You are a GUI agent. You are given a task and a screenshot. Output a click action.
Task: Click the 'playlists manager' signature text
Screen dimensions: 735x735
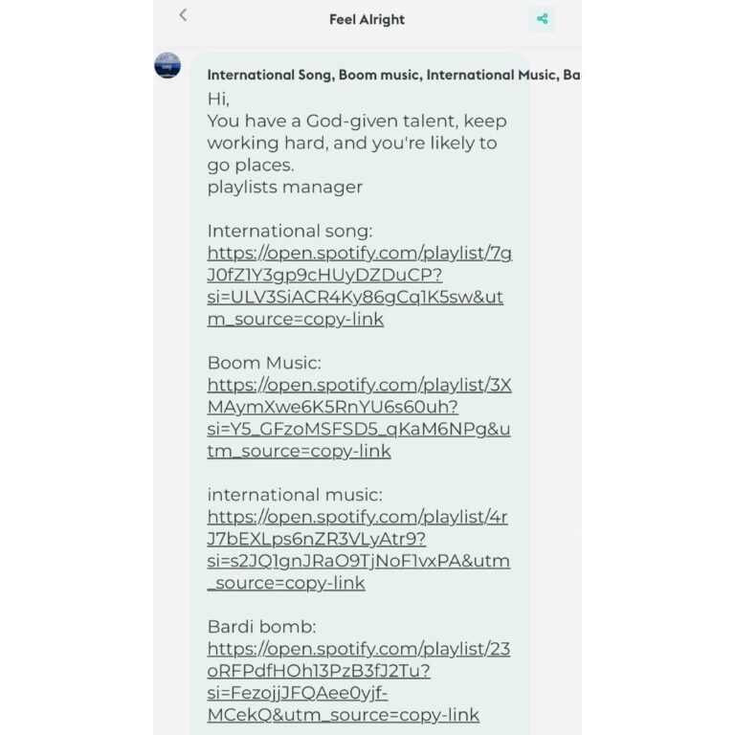tap(285, 187)
